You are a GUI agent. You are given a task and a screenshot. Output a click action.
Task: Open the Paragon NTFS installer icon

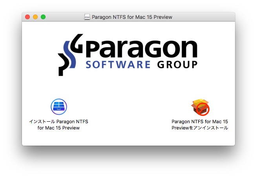tap(59, 106)
